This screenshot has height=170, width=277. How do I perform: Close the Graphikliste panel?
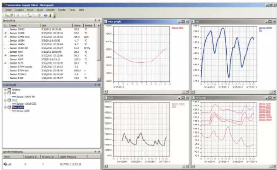tap(99, 85)
